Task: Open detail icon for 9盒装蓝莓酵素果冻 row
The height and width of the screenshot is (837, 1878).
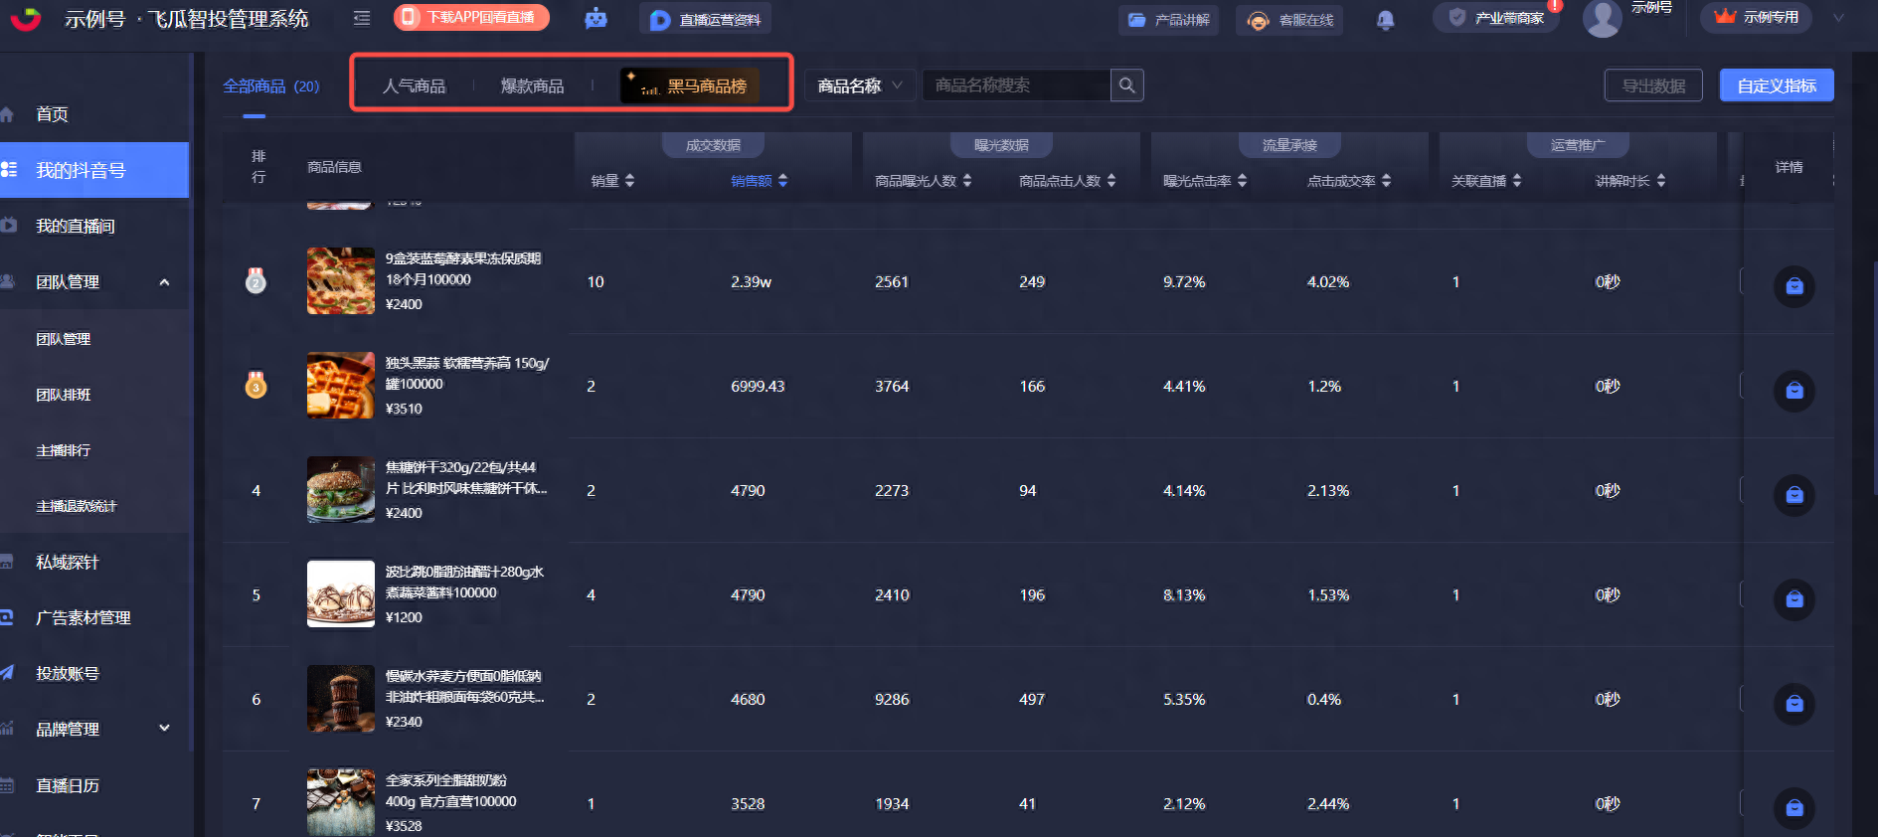Action: click(x=1794, y=286)
